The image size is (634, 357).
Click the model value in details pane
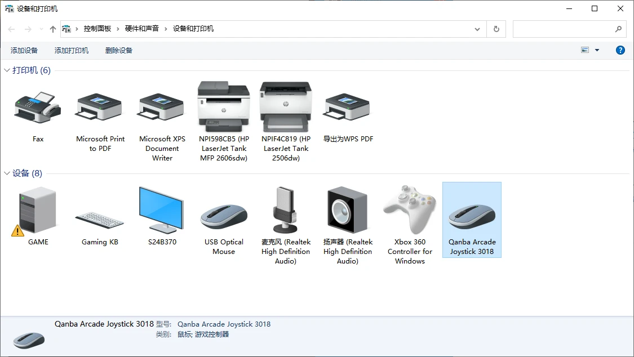[224, 324]
